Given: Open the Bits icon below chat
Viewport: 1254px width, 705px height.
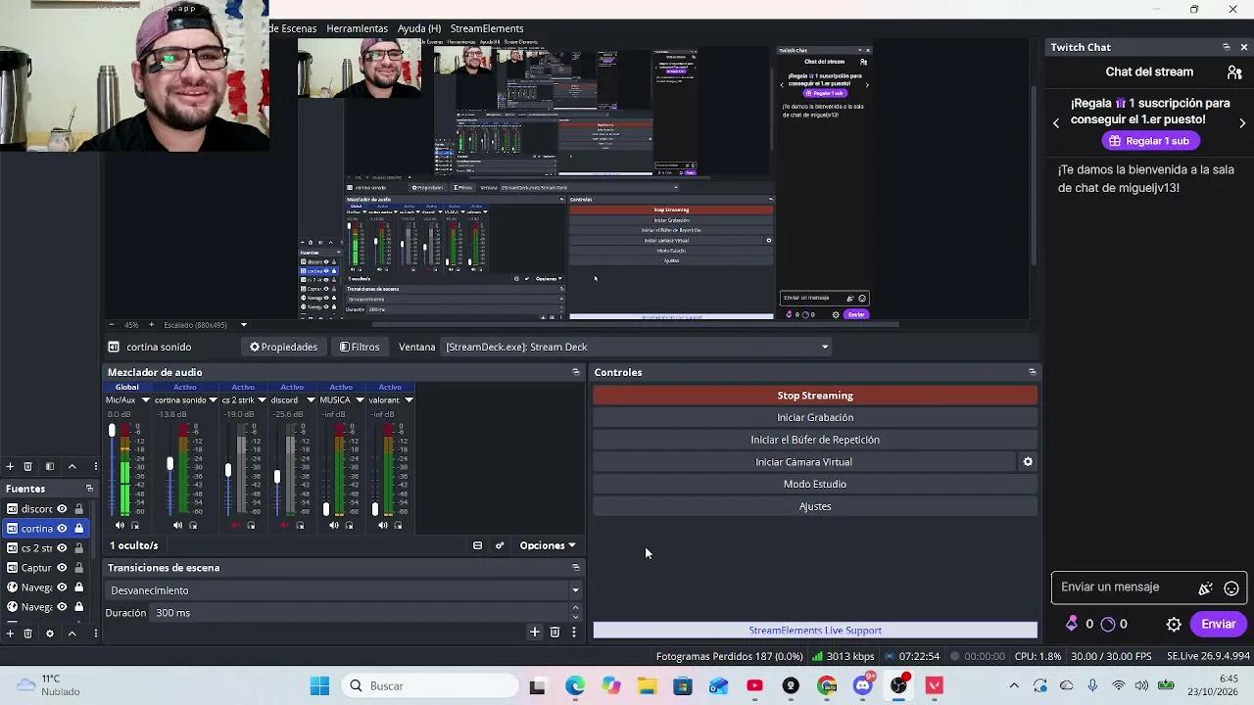Looking at the screenshot, I should pyautogui.click(x=1072, y=624).
